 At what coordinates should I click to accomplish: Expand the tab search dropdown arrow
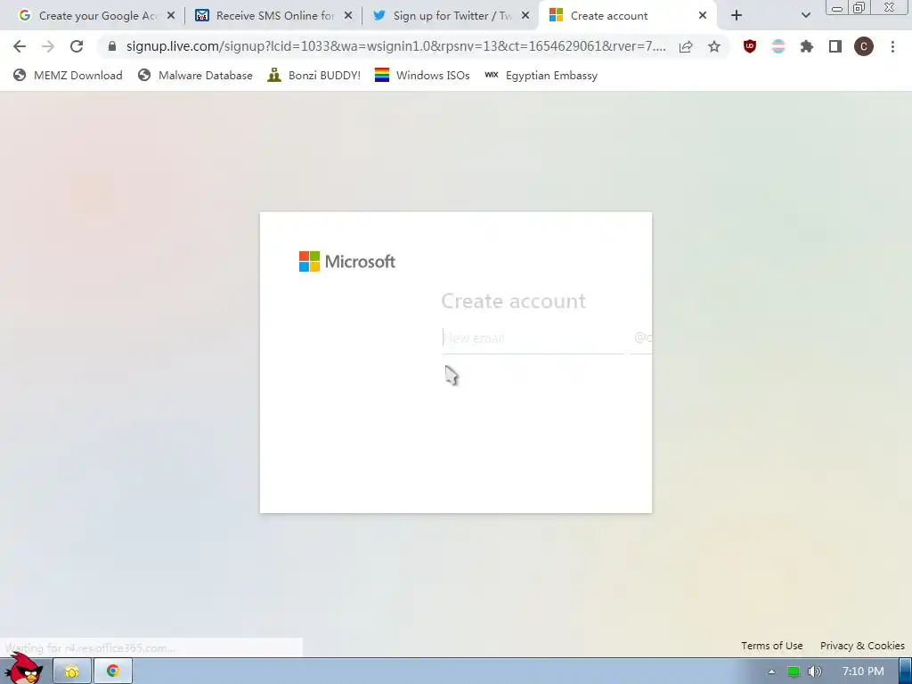(805, 16)
